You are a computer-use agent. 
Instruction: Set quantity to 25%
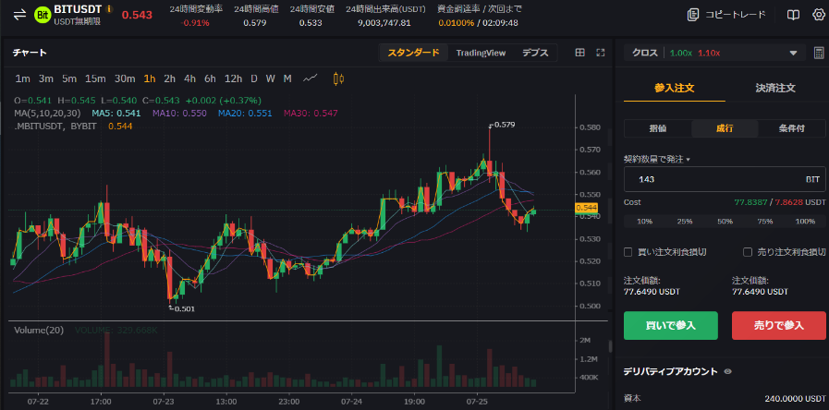coord(685,222)
